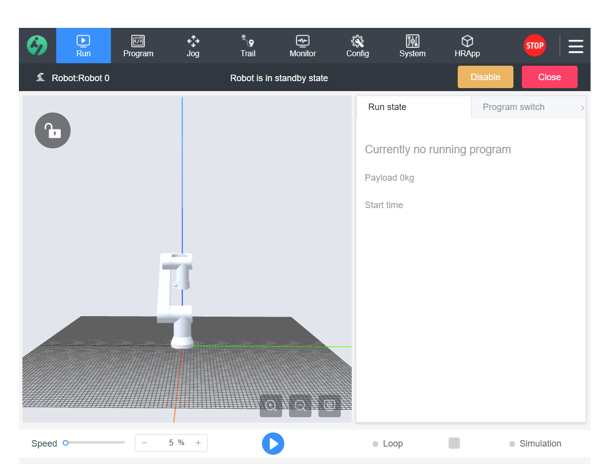
Task: Expand more tabs with right chevron
Action: pyautogui.click(x=582, y=108)
